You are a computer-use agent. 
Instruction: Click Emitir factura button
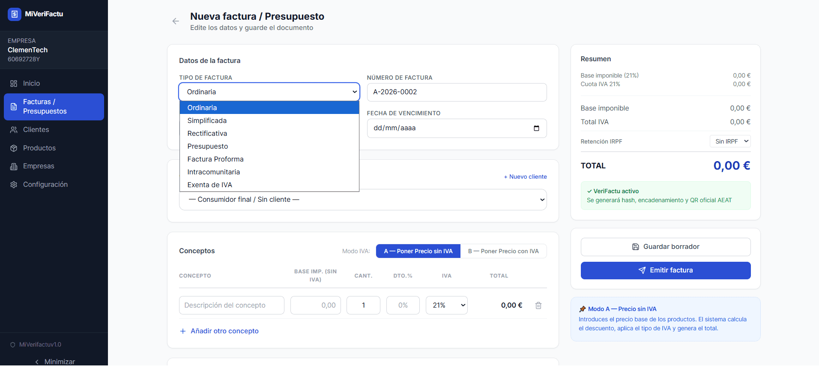point(666,270)
